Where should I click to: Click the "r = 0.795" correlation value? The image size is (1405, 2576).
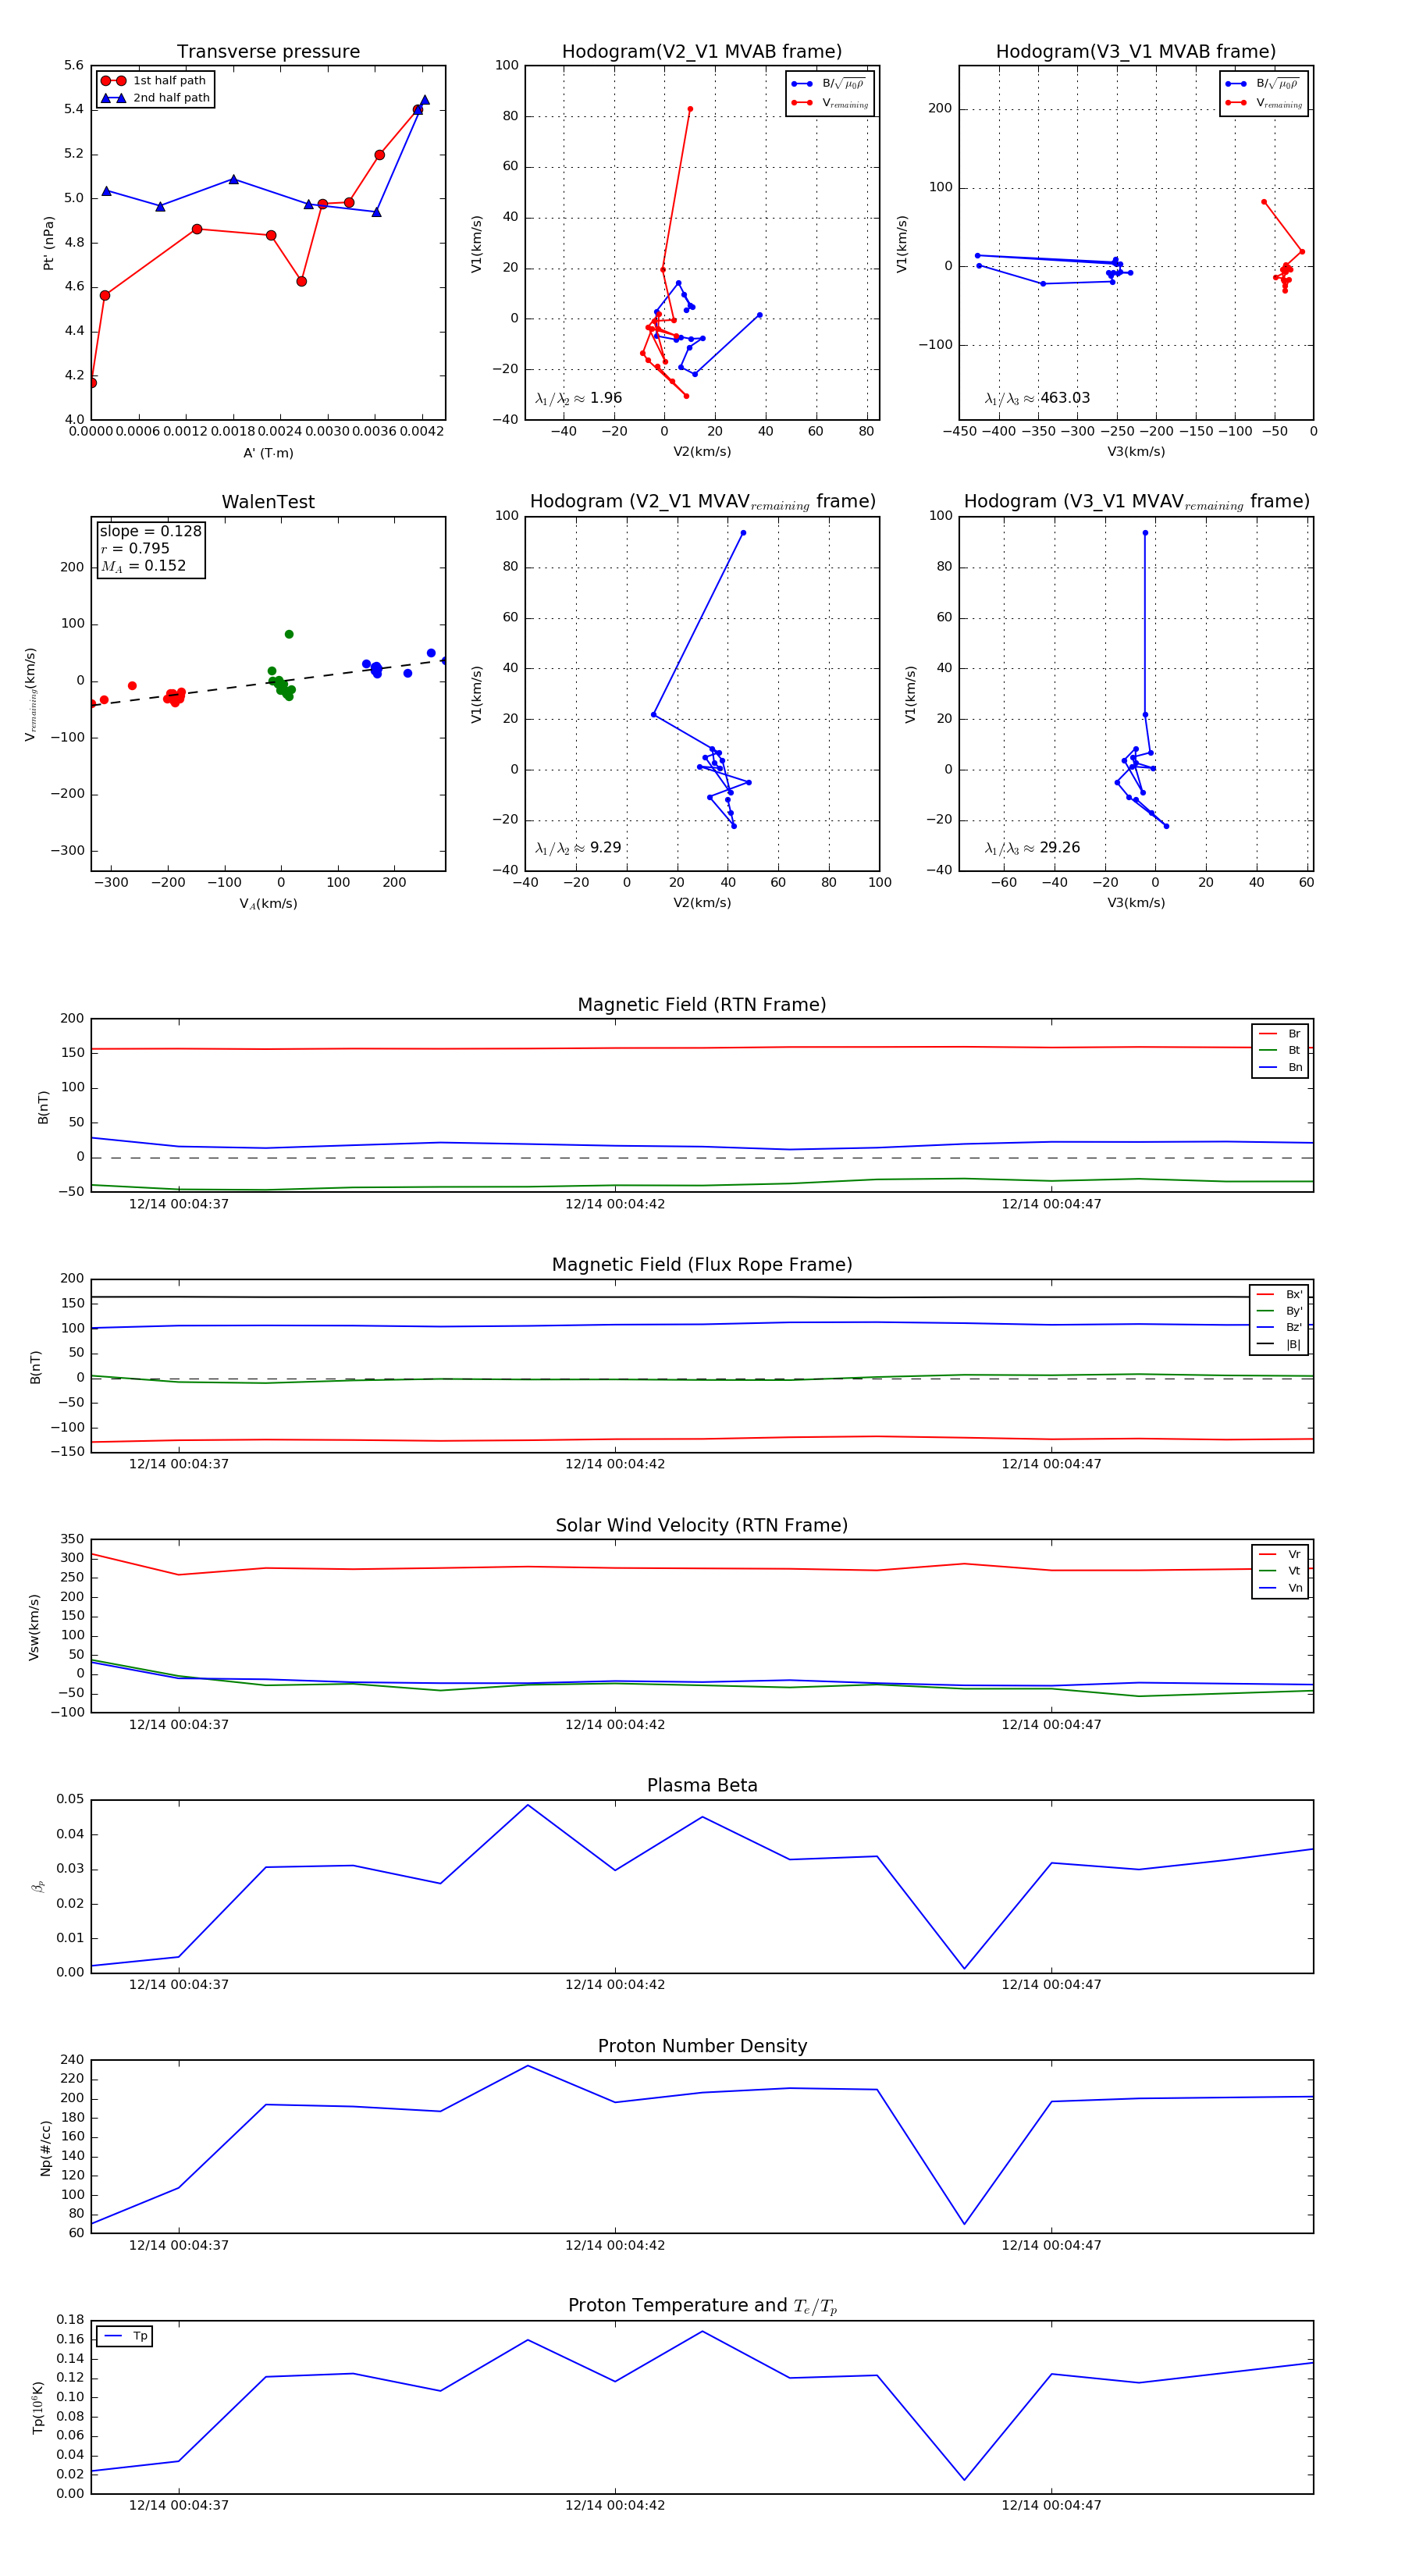[135, 548]
